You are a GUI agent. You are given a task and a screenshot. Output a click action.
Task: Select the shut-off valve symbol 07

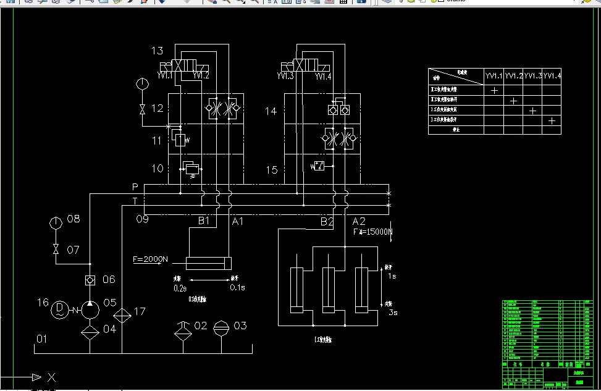point(56,249)
